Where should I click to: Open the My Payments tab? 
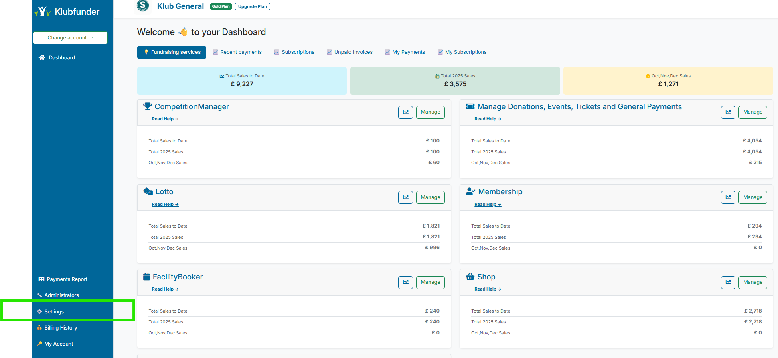click(405, 52)
